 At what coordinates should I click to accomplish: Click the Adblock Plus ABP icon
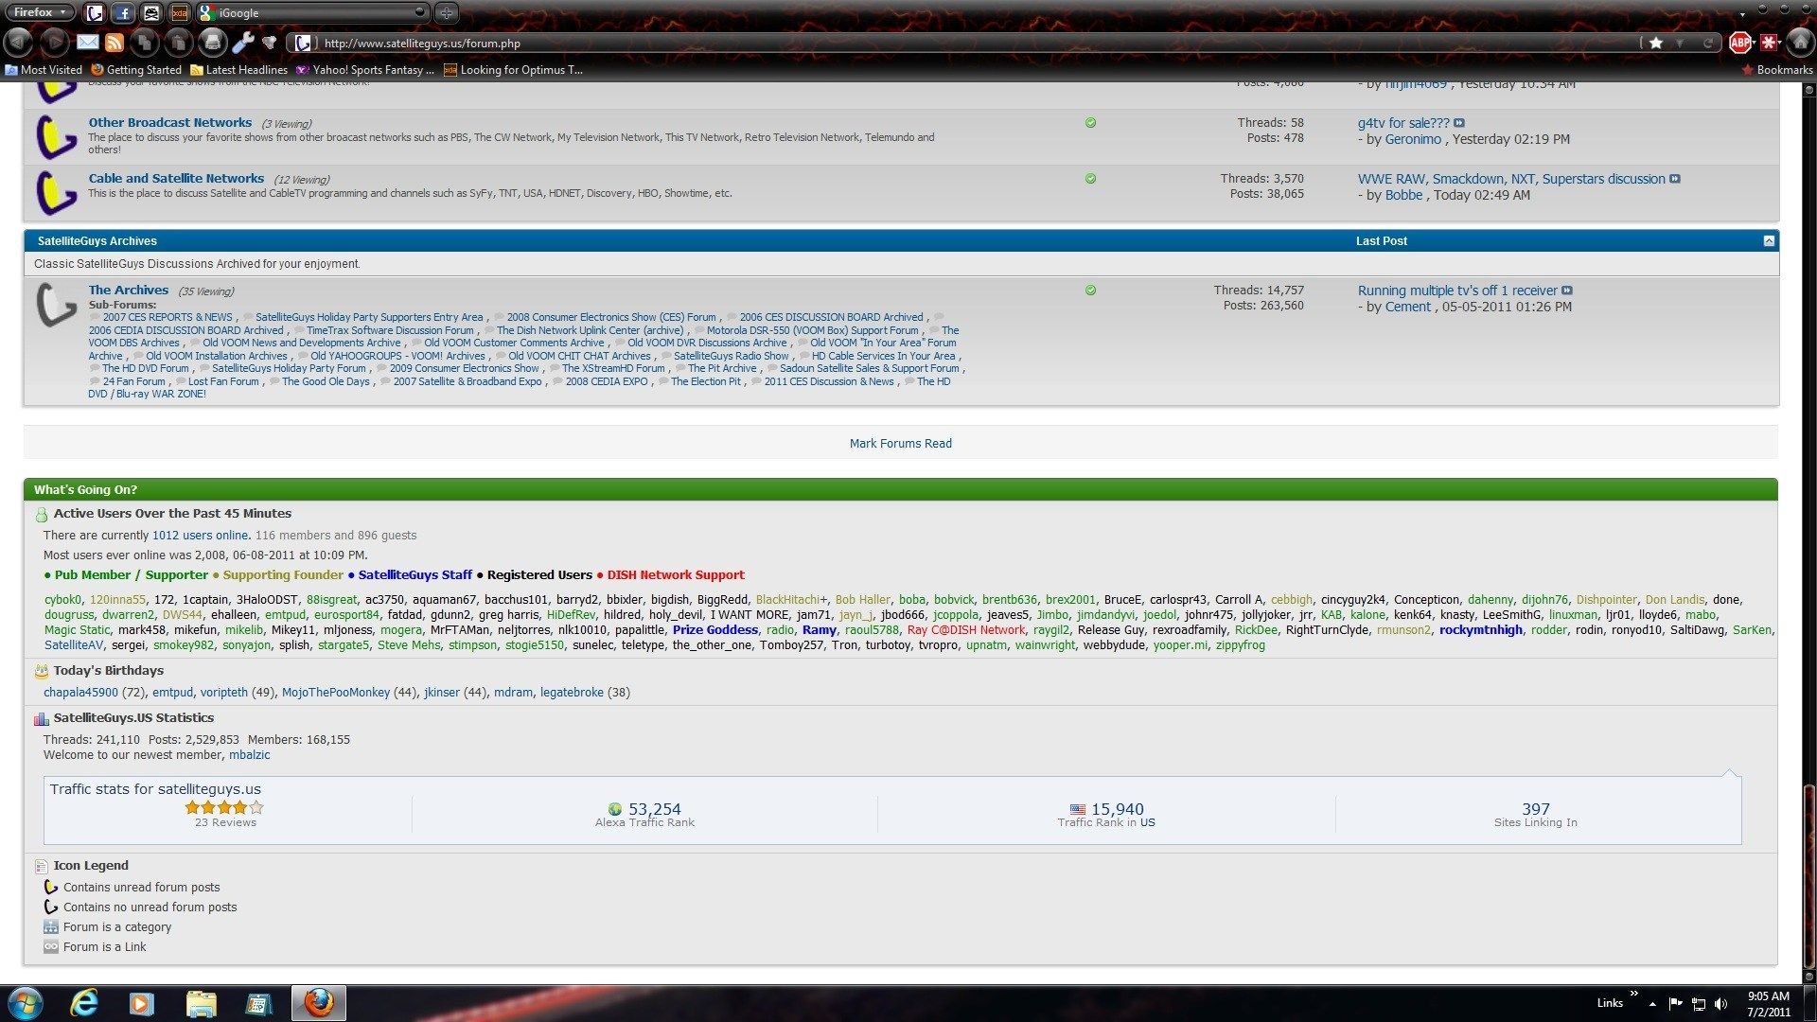point(1739,43)
